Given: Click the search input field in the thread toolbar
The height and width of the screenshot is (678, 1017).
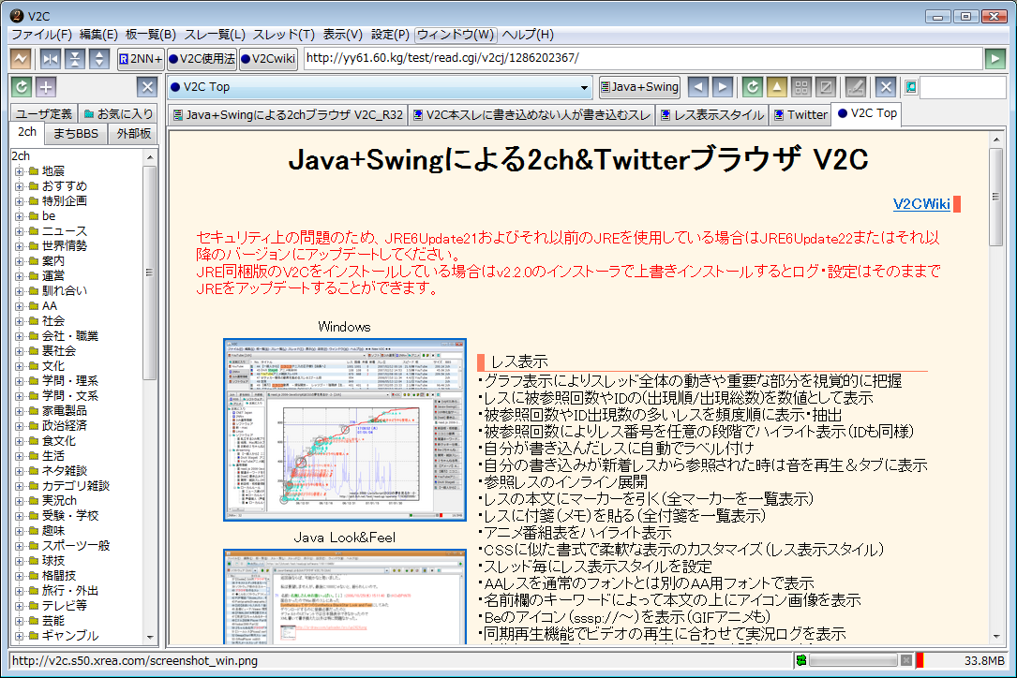Looking at the screenshot, I should pyautogui.click(x=961, y=88).
